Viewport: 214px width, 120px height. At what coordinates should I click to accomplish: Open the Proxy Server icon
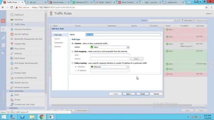point(12,49)
